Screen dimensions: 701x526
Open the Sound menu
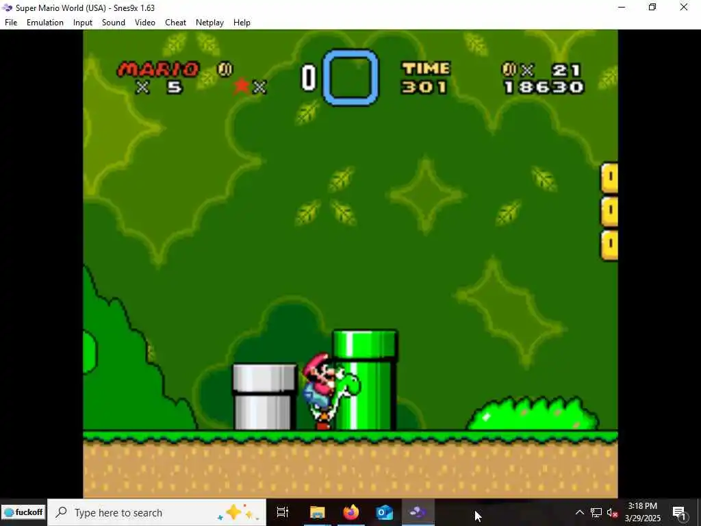(114, 23)
